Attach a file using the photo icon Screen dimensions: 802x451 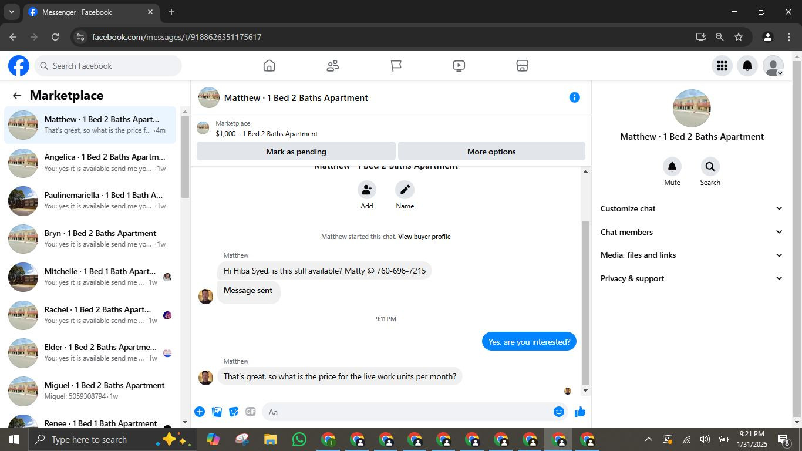(217, 412)
